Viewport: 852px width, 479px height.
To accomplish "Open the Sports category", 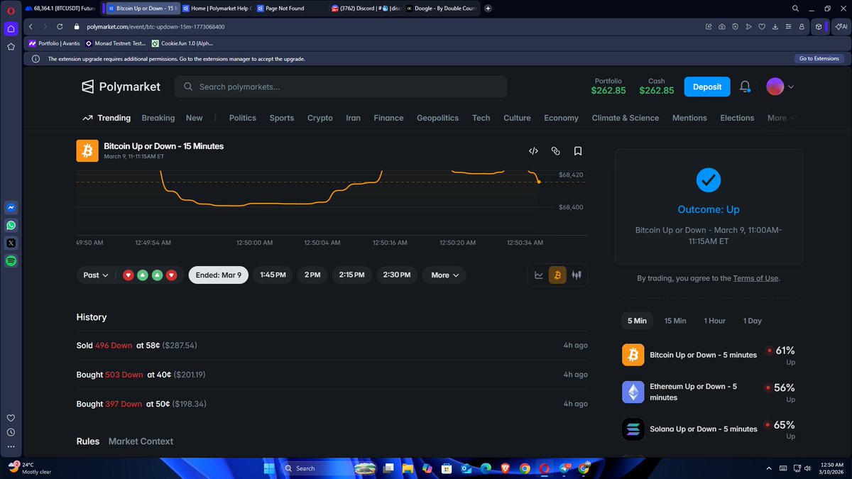I will tap(282, 118).
